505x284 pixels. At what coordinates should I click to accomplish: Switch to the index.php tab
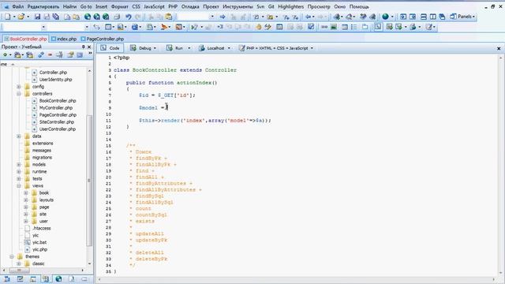pos(64,39)
